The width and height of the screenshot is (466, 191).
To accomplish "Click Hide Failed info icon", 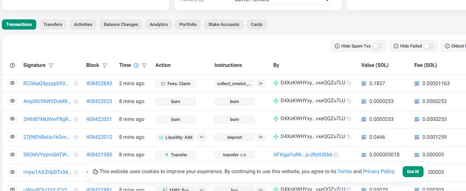I will click(396, 46).
